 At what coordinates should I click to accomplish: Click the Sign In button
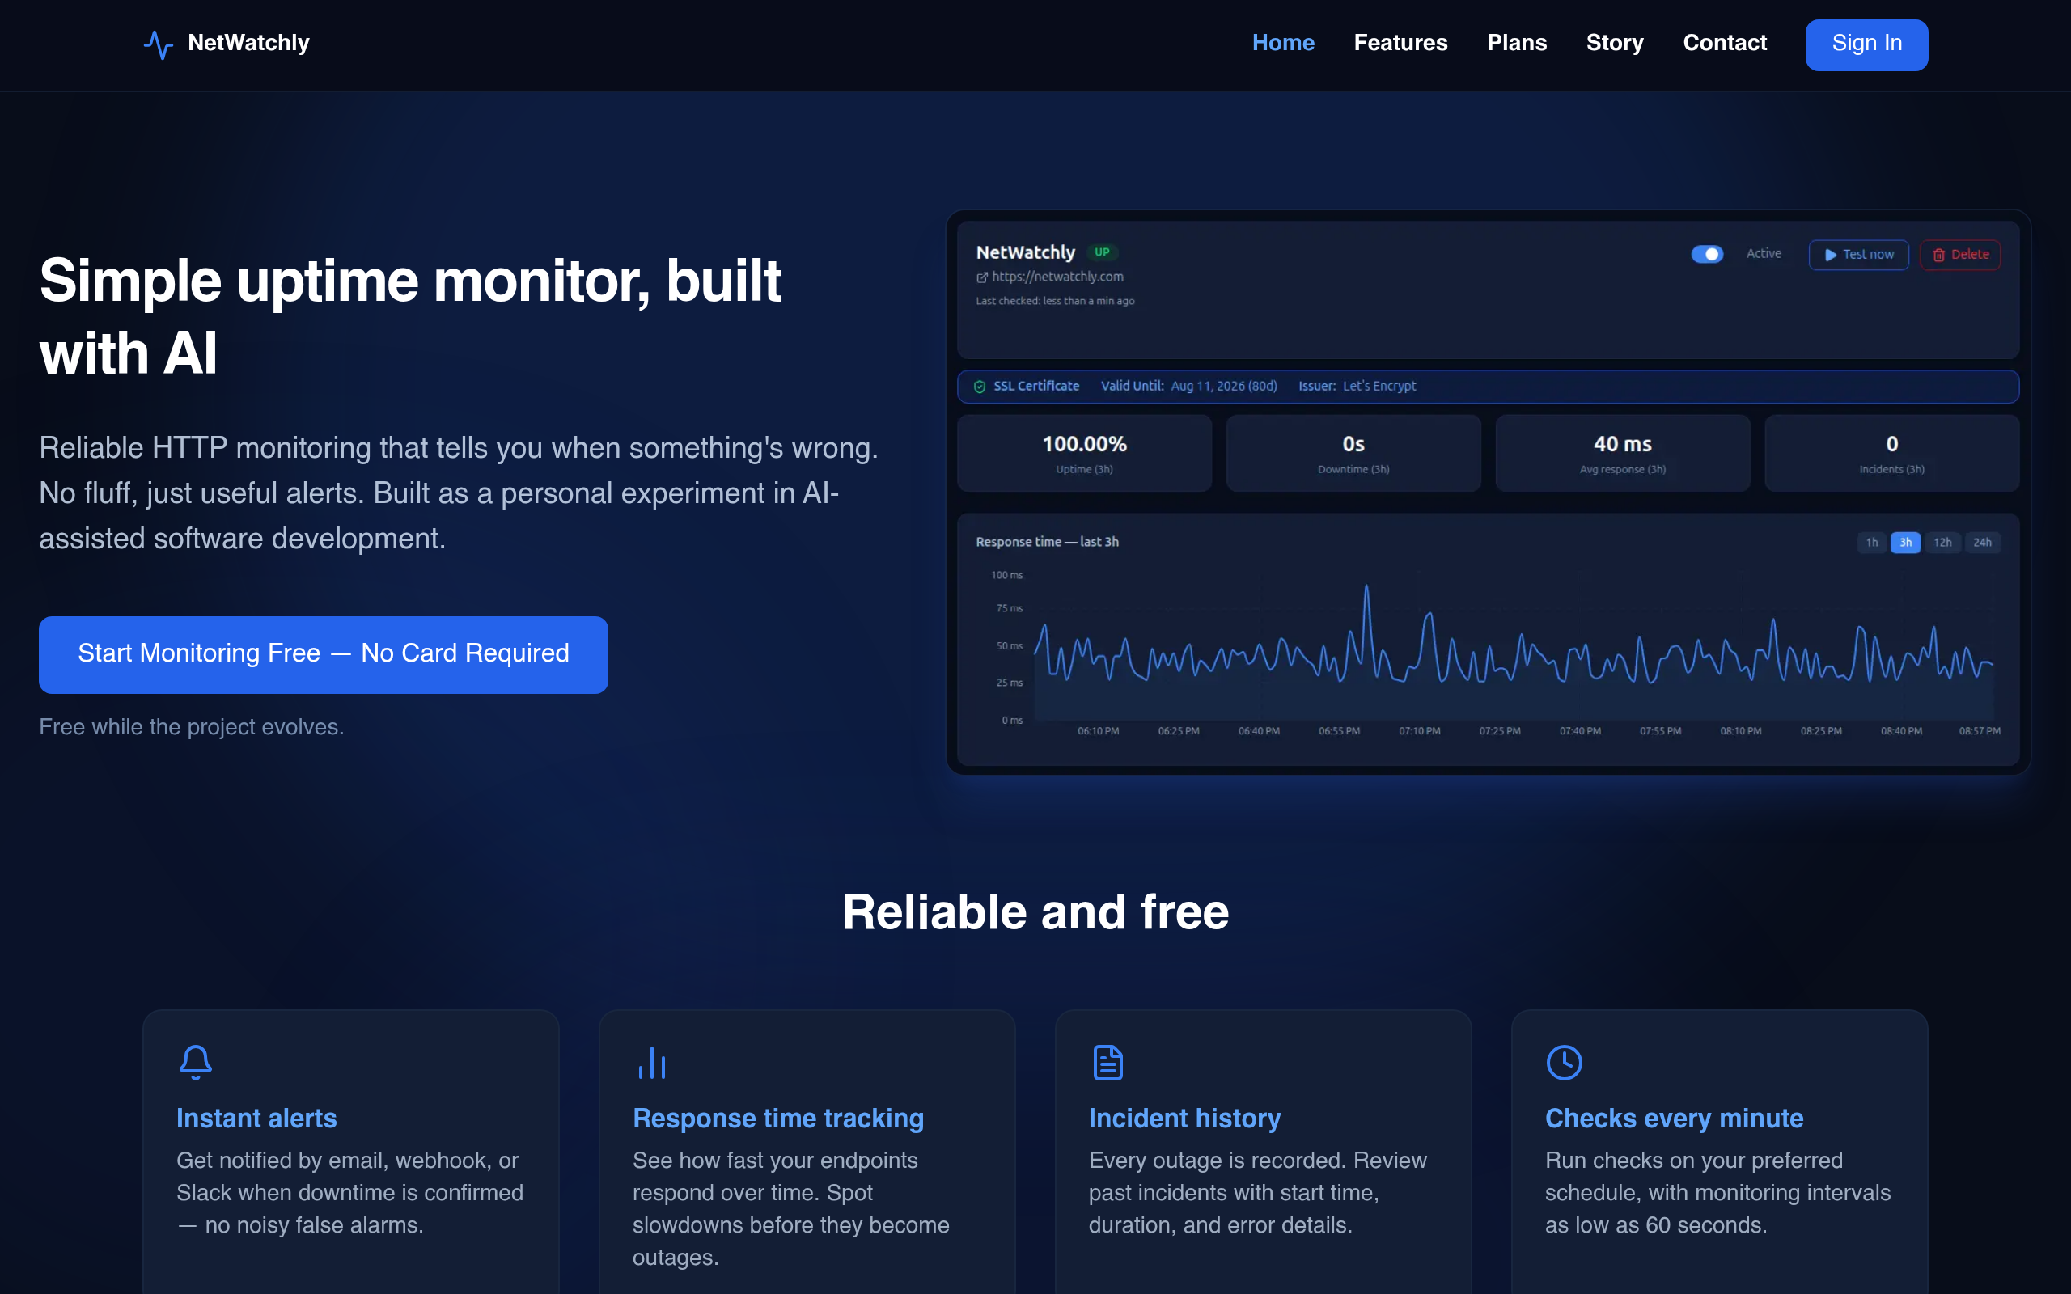tap(1866, 44)
